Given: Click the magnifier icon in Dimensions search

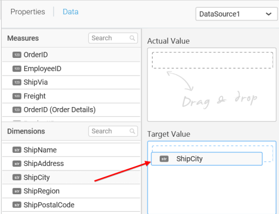Looking at the screenshot, I should pyautogui.click(x=132, y=131).
